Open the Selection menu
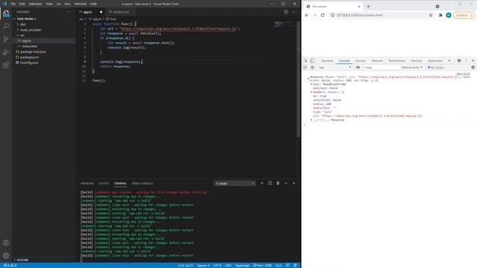The width and height of the screenshot is (477, 268). click(35, 4)
